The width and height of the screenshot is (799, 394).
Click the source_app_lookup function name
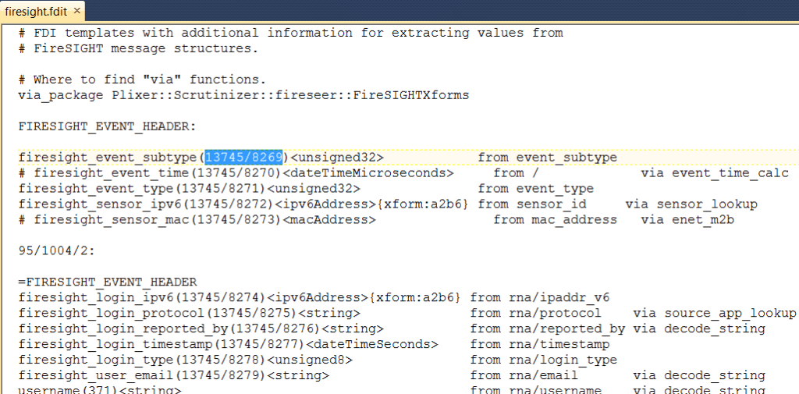(730, 314)
